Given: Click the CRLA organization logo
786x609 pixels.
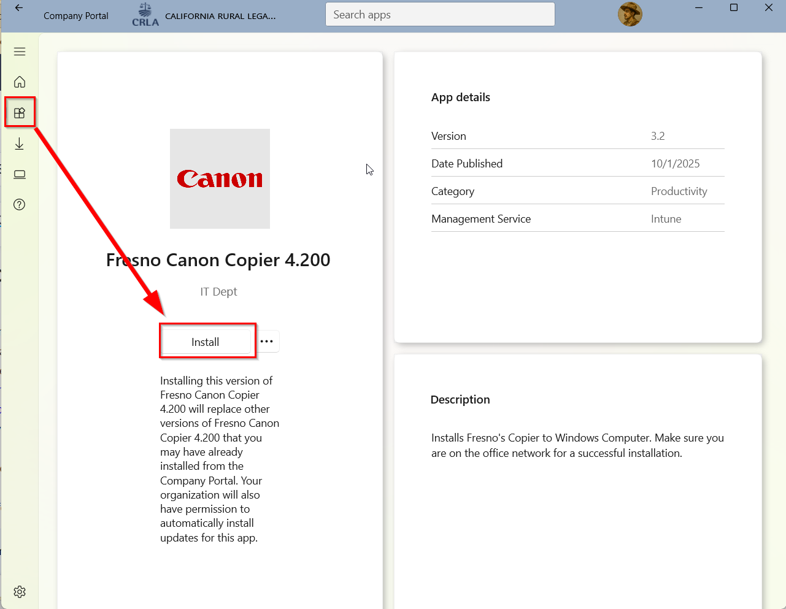Looking at the screenshot, I should click(145, 15).
